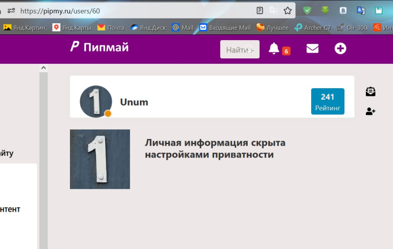Open Почта bookmark
393x249 pixels.
(x=111, y=28)
